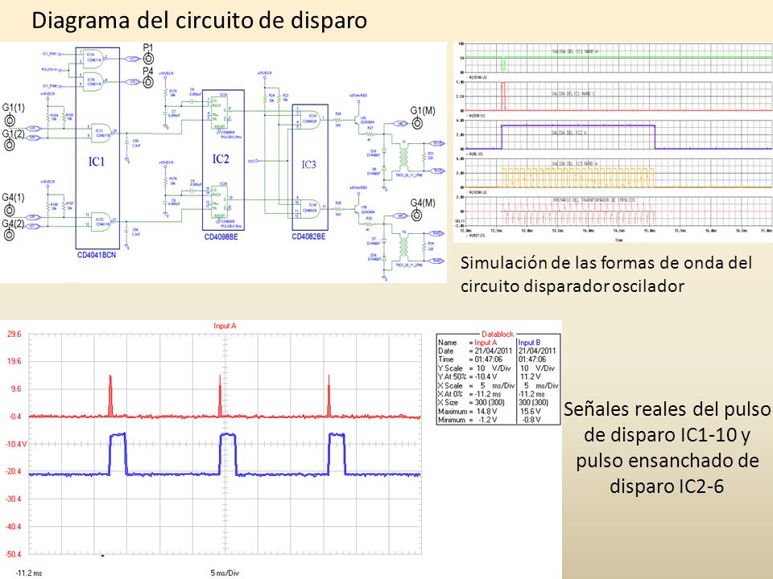Click the CD4098BE part number
This screenshot has height=579, width=773.
(x=221, y=236)
